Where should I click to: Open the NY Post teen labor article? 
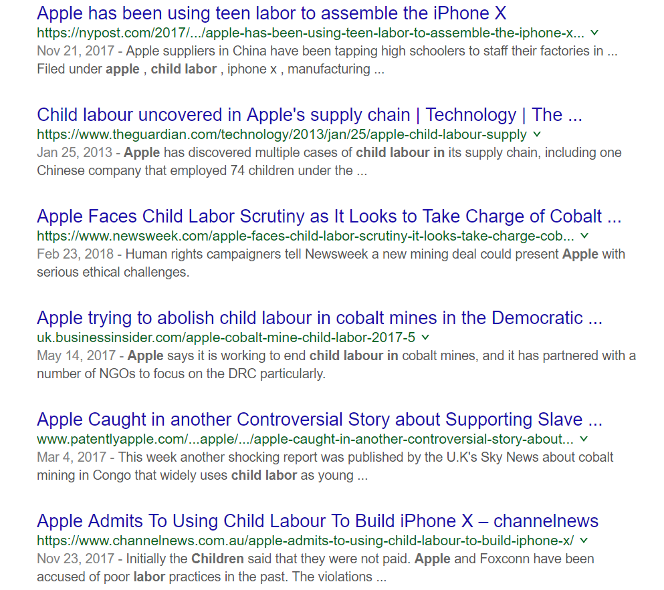click(x=271, y=13)
